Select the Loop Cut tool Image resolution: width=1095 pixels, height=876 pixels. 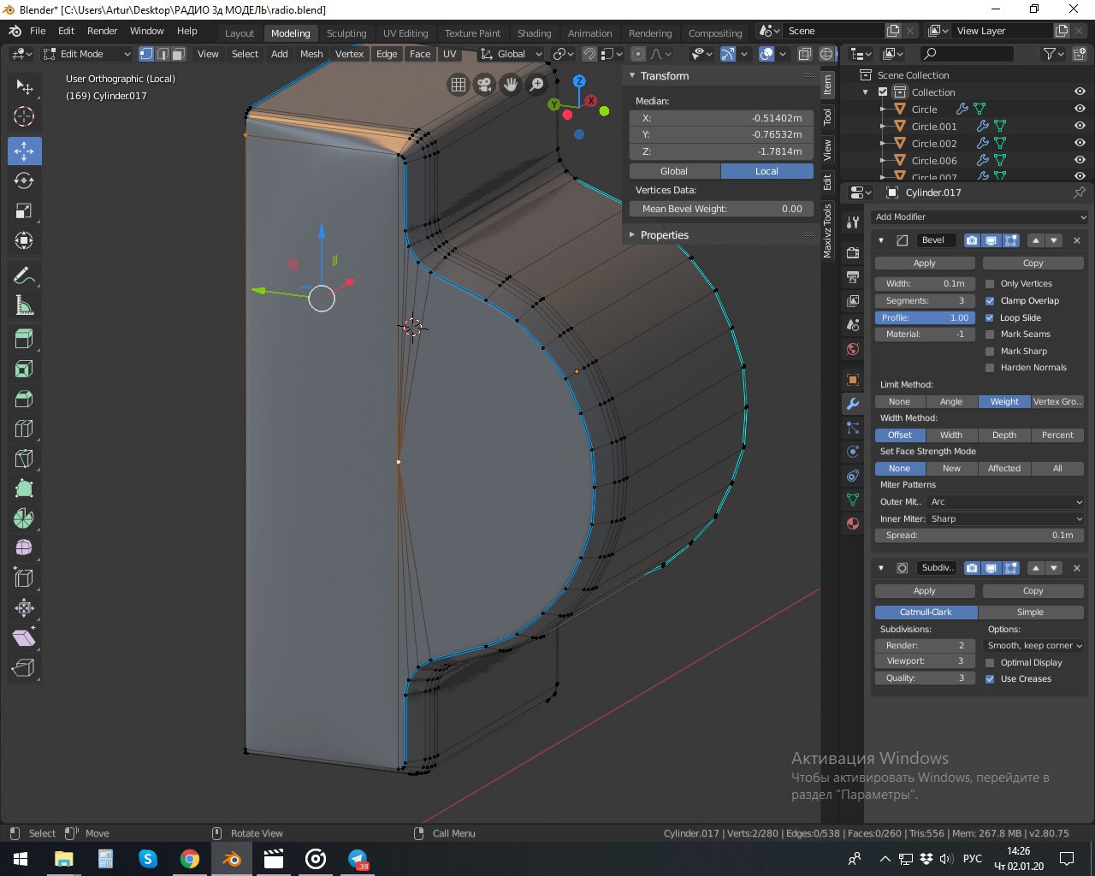coord(24,429)
